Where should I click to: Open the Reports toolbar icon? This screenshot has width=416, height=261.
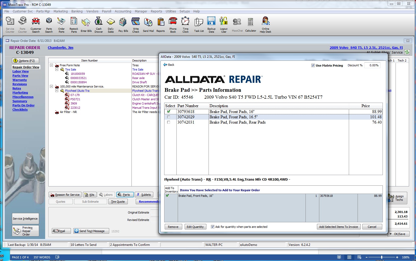point(160,25)
